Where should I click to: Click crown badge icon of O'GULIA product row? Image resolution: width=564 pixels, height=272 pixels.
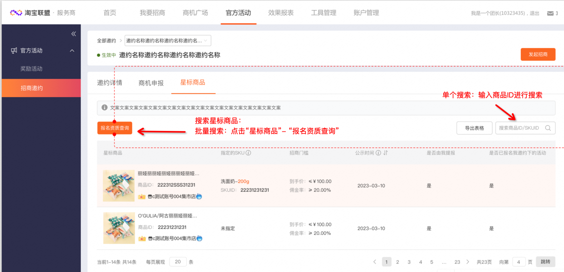[142, 239]
